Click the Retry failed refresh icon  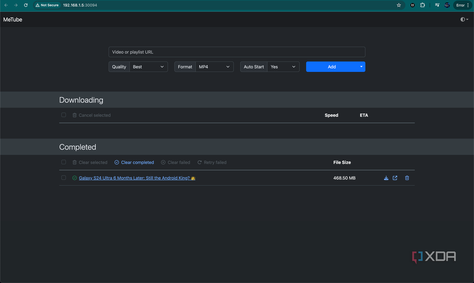tap(199, 162)
